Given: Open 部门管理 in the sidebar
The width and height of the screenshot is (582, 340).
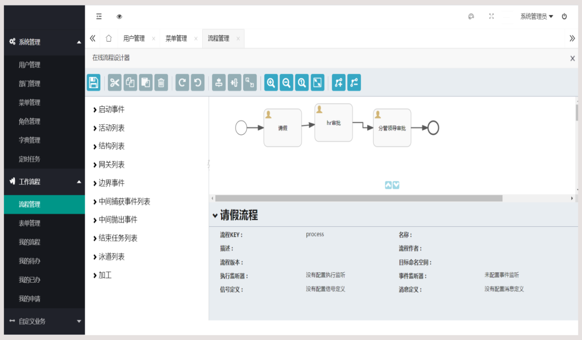Looking at the screenshot, I should (45, 84).
